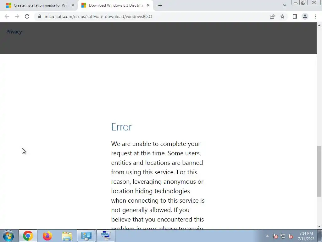
Task: Open the Privacy link in the footer
Action: 14,32
